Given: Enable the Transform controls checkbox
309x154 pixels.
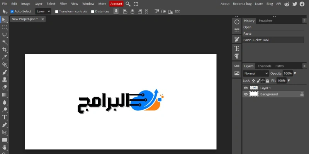Looking at the screenshot, I should tap(57, 12).
